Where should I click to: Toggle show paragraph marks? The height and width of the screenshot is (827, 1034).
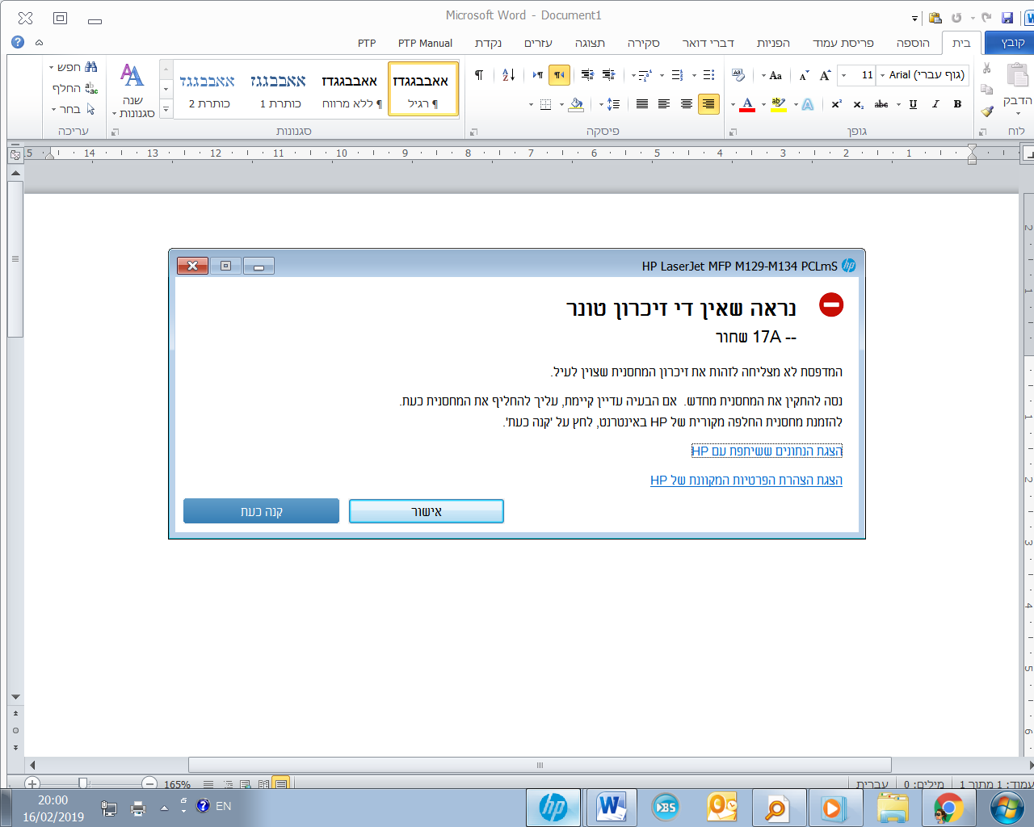click(x=479, y=75)
